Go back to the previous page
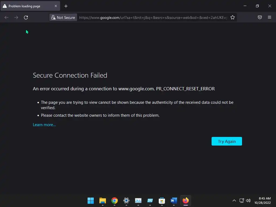The height and width of the screenshot is (207, 276). [x=6, y=18]
